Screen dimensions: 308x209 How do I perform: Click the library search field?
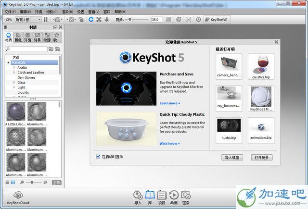point(26,49)
